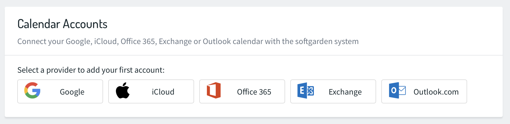The image size is (510, 124).
Task: Select the Outlook.com label text
Action: click(436, 92)
